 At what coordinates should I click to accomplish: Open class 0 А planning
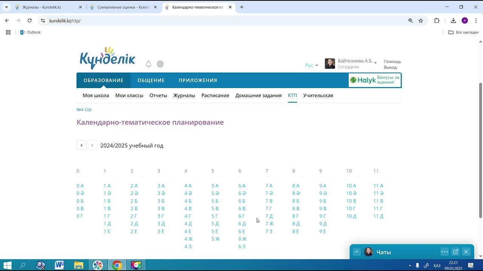click(x=80, y=186)
